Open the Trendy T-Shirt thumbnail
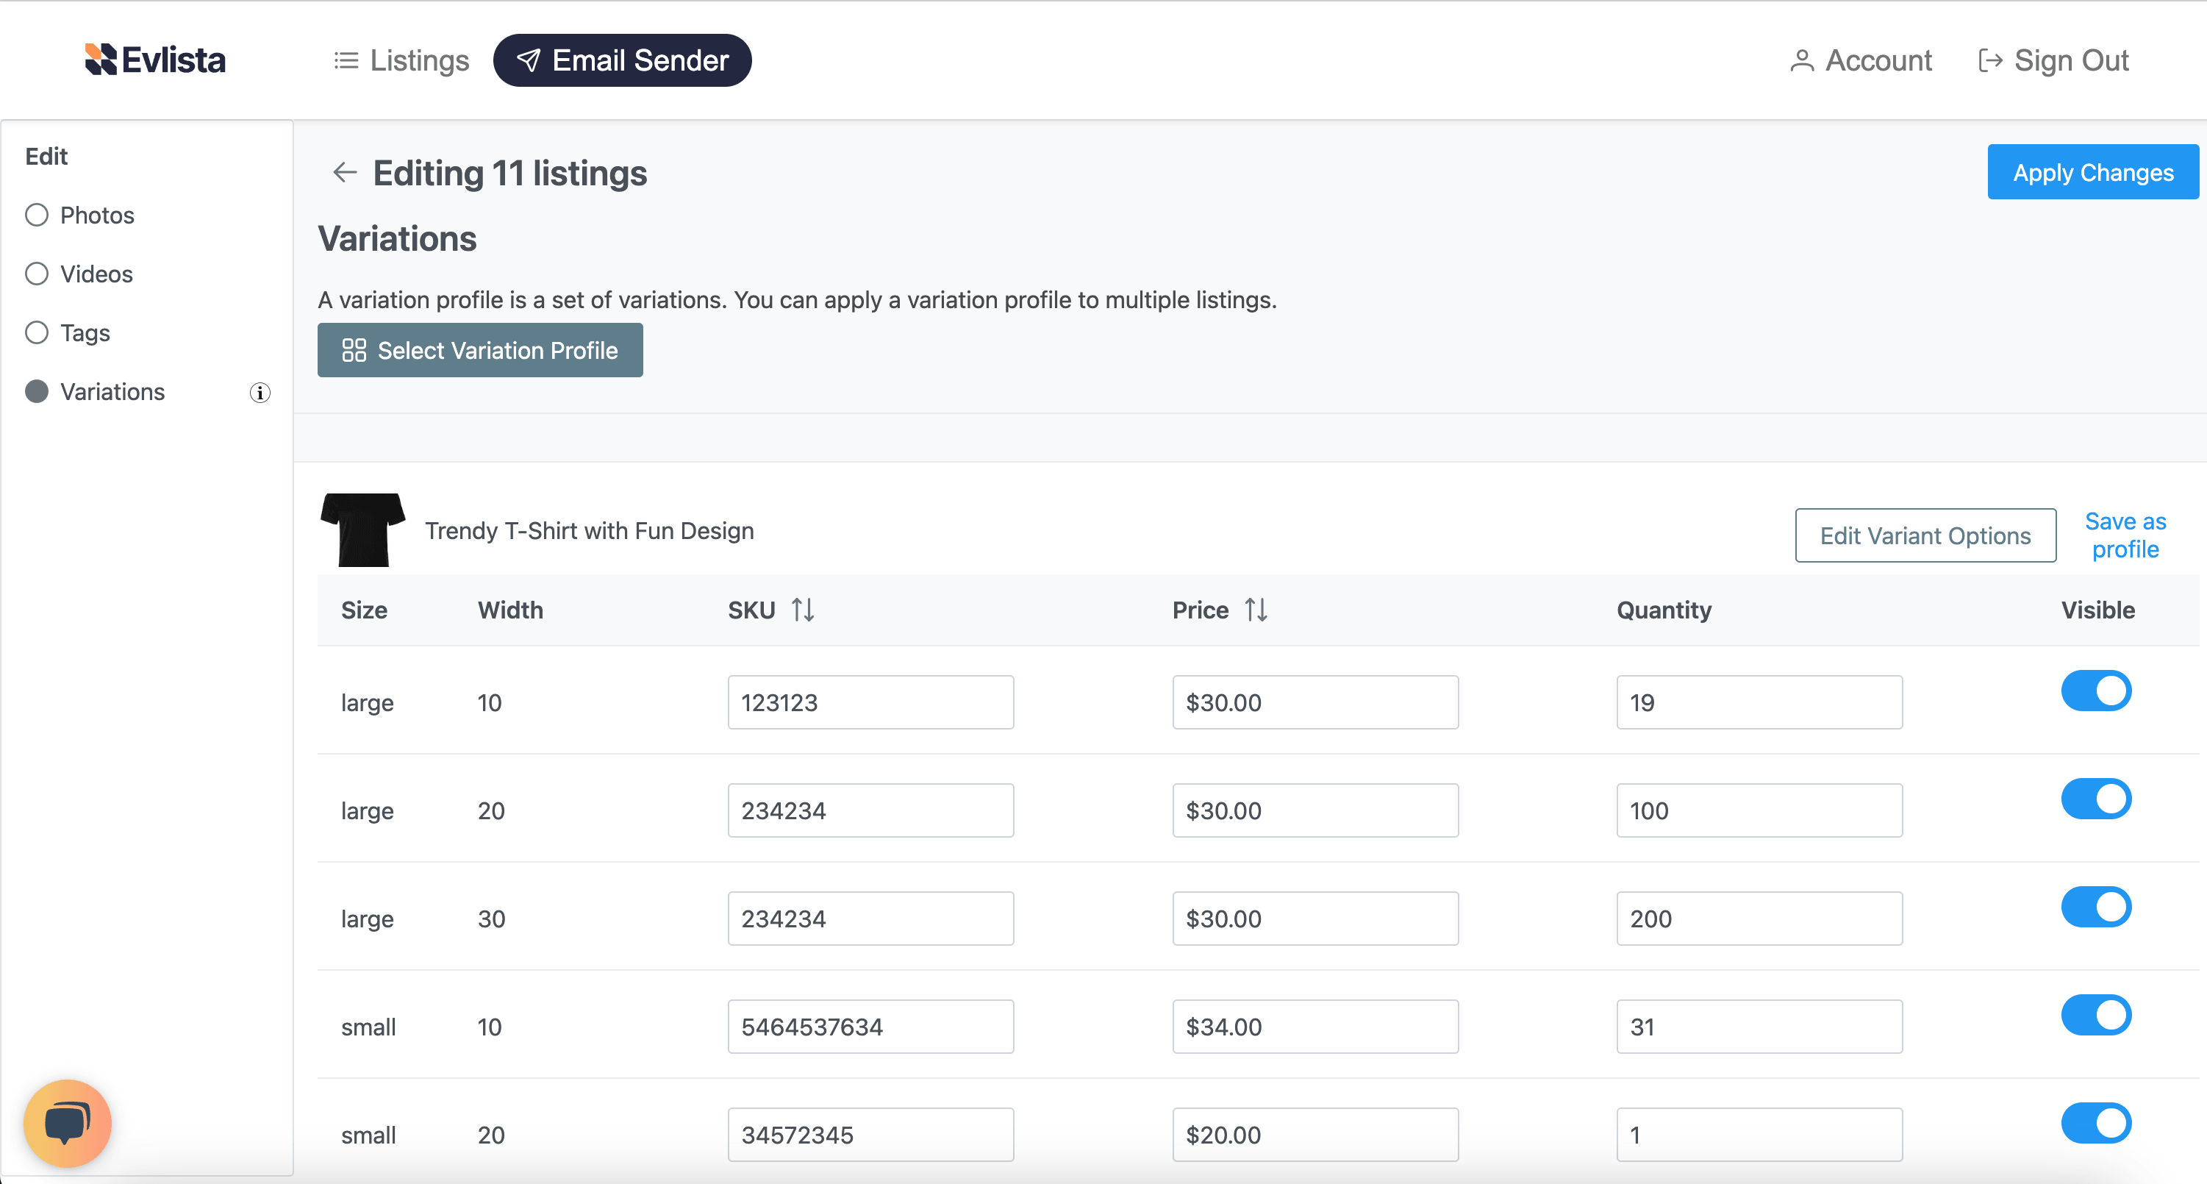Screen dimensions: 2207x1184 point(362,530)
